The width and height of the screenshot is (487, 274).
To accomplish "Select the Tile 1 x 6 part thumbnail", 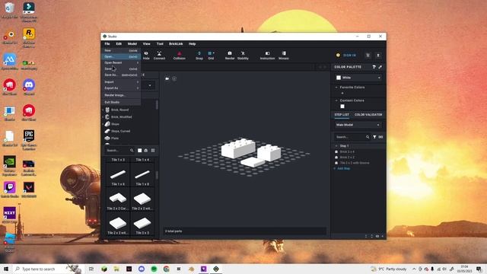I will [x=118, y=176].
